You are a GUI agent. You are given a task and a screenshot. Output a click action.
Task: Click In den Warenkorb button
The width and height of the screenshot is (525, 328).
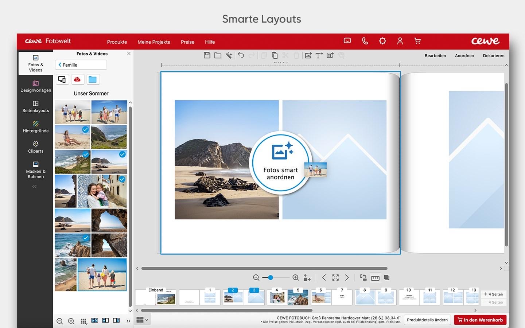[x=480, y=320]
